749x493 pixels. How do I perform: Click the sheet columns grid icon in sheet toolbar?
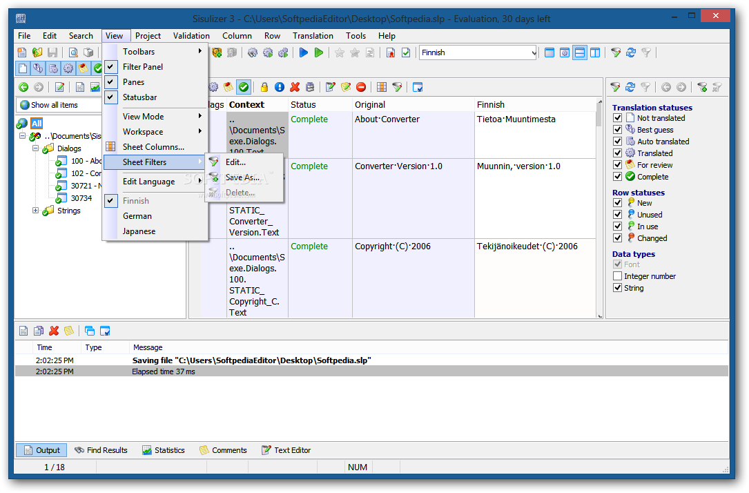click(381, 87)
